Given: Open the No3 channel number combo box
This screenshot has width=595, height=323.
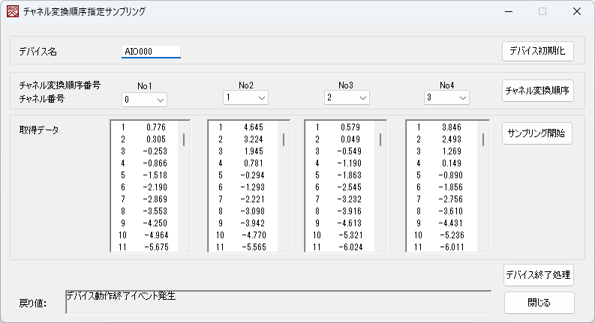Looking at the screenshot, I should pyautogui.click(x=347, y=98).
